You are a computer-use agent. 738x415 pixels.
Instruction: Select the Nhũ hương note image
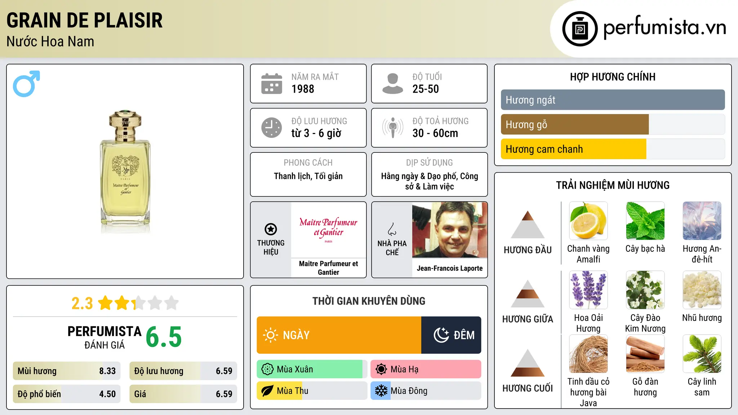click(x=702, y=290)
